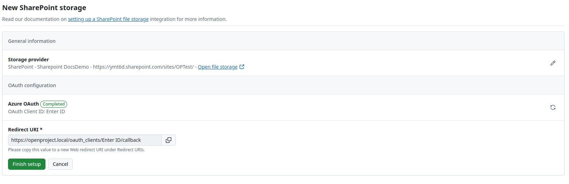Click the 'OAuth Client ID: Enter ID' text

[x=36, y=112]
